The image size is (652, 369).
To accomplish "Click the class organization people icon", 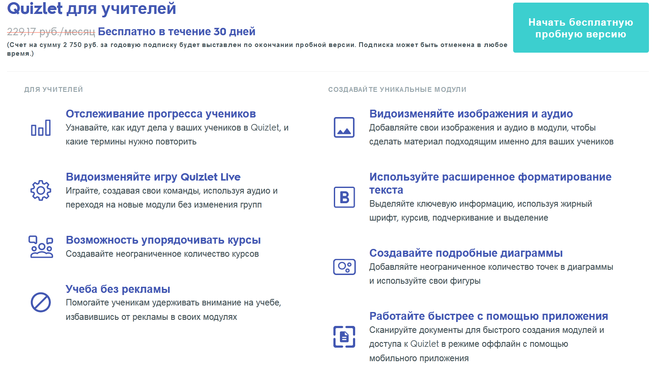I will (x=41, y=247).
